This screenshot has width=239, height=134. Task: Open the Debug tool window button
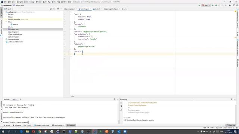[17, 125]
